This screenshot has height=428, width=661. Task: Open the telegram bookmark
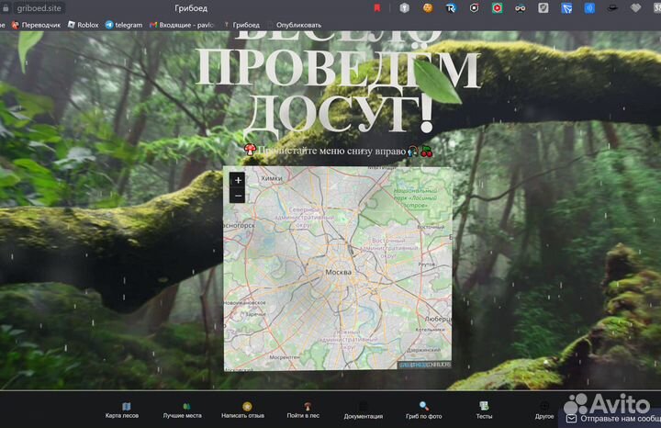(x=124, y=25)
